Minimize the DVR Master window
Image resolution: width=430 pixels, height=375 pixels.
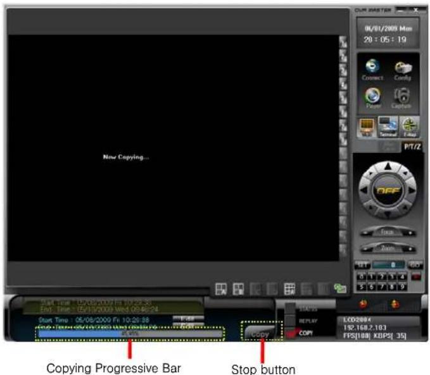pyautogui.click(x=402, y=10)
